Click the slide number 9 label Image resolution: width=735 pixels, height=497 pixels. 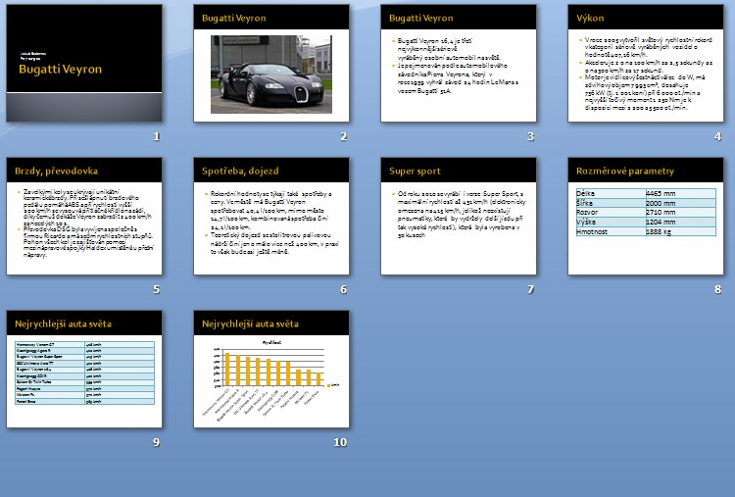pyautogui.click(x=157, y=442)
